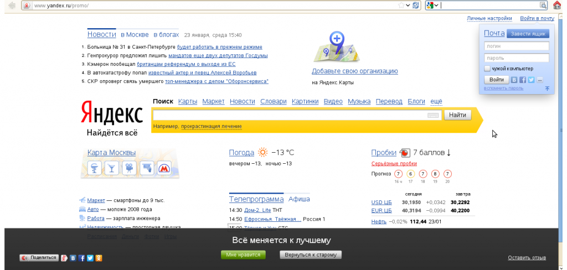Bookmark this page with the star icon
The image size is (567, 270).
tap(401, 5)
